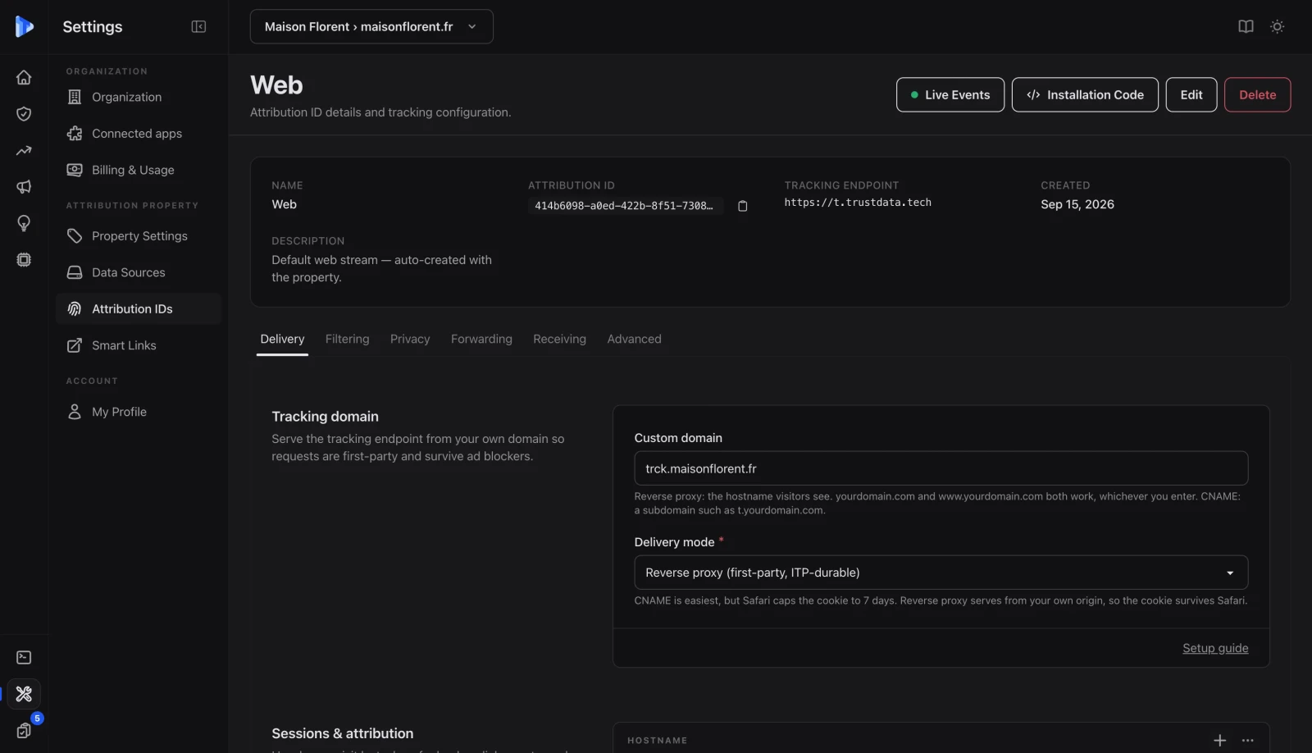Open the home icon in left rail
This screenshot has height=753, width=1312.
24,77
